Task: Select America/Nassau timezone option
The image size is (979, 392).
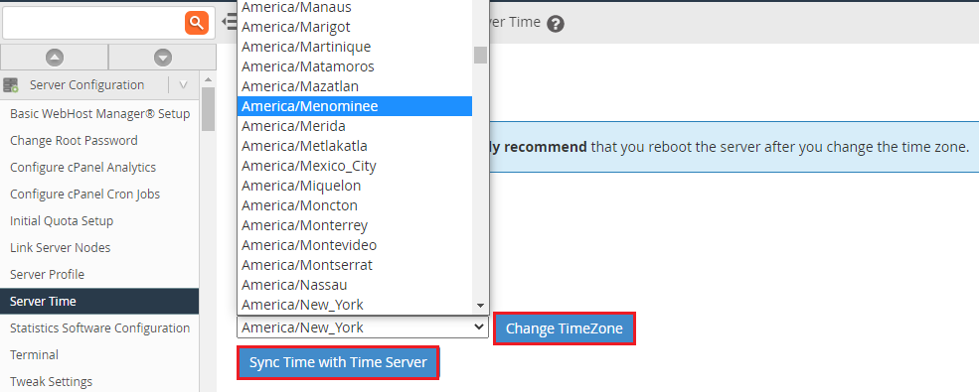Action: 355,285
